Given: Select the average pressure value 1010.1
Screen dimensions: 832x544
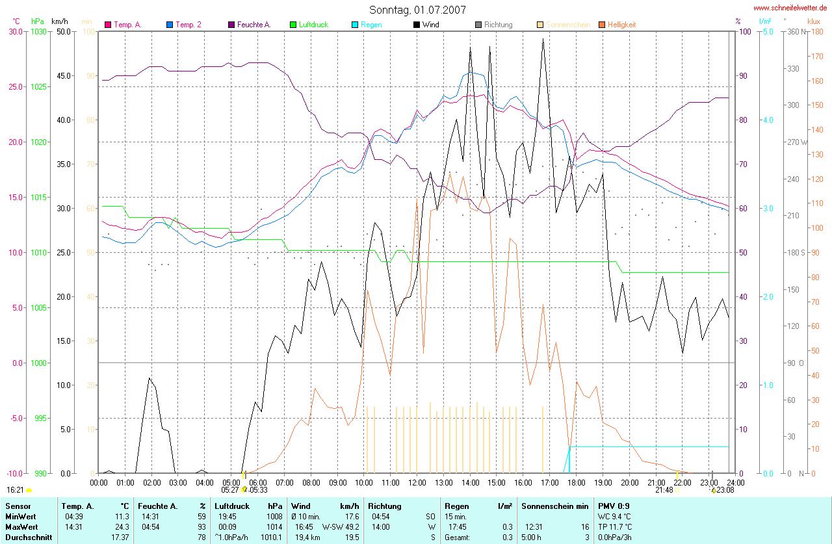Looking at the screenshot, I should 273,538.
